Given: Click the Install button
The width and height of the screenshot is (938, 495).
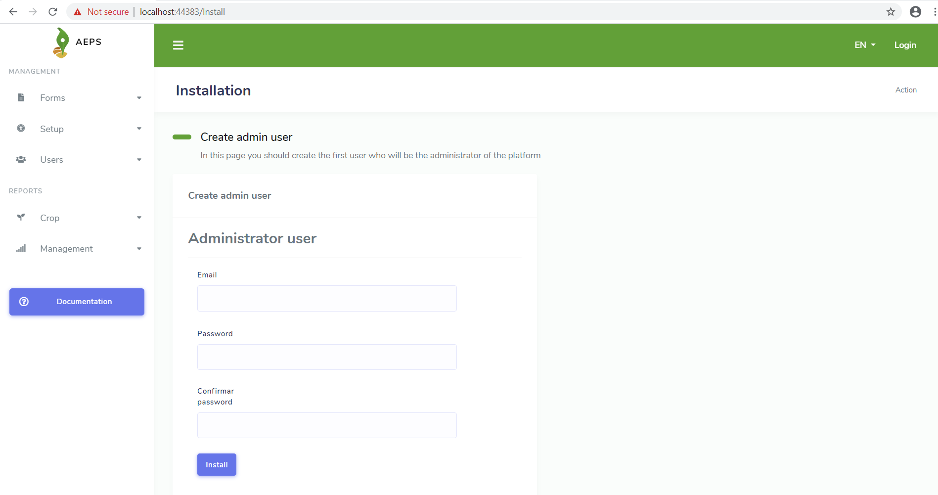Looking at the screenshot, I should [217, 465].
